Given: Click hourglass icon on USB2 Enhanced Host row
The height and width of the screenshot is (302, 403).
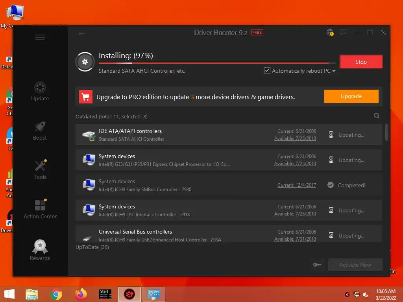Looking at the screenshot, I should tap(331, 235).
